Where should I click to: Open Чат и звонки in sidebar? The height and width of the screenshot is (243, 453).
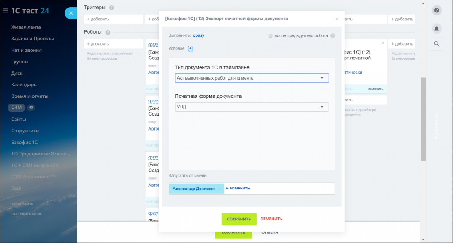pos(26,50)
